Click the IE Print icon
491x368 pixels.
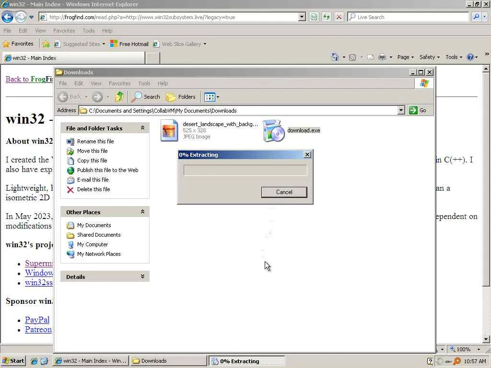point(382,57)
